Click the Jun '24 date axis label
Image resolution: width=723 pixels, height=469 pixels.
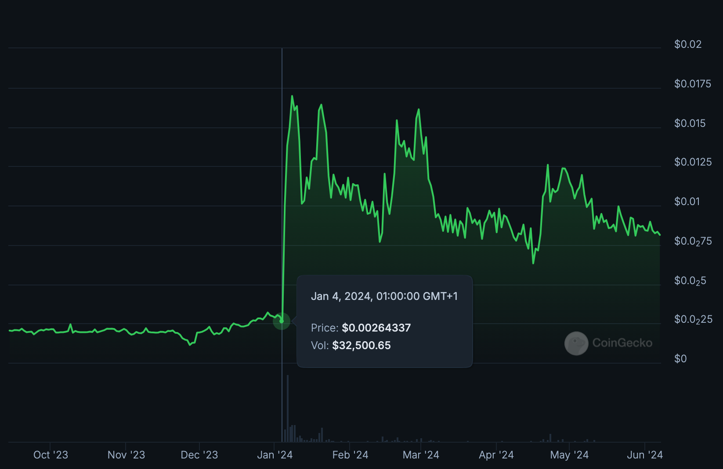click(645, 455)
